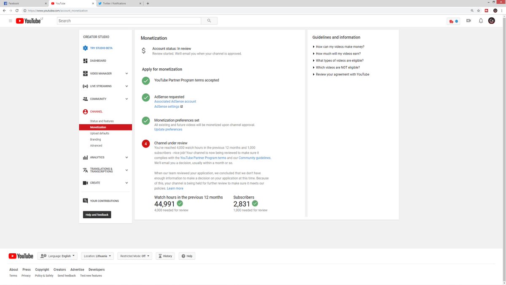Open the footer YouTube logo
Viewport: 506px width, 285px height.
pos(21,256)
